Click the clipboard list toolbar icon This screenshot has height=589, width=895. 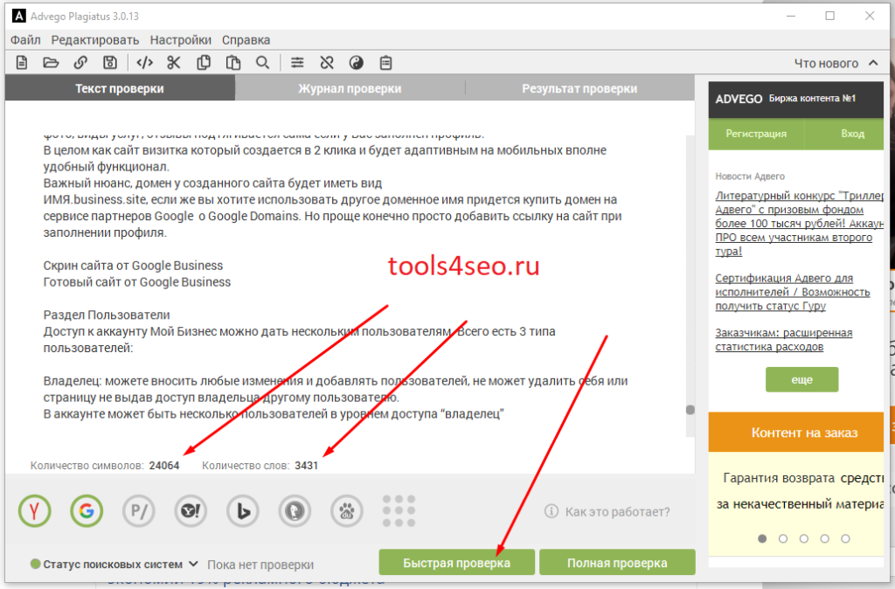[386, 63]
